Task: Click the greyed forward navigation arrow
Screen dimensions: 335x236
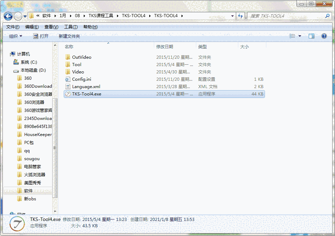Action: tap(18, 16)
